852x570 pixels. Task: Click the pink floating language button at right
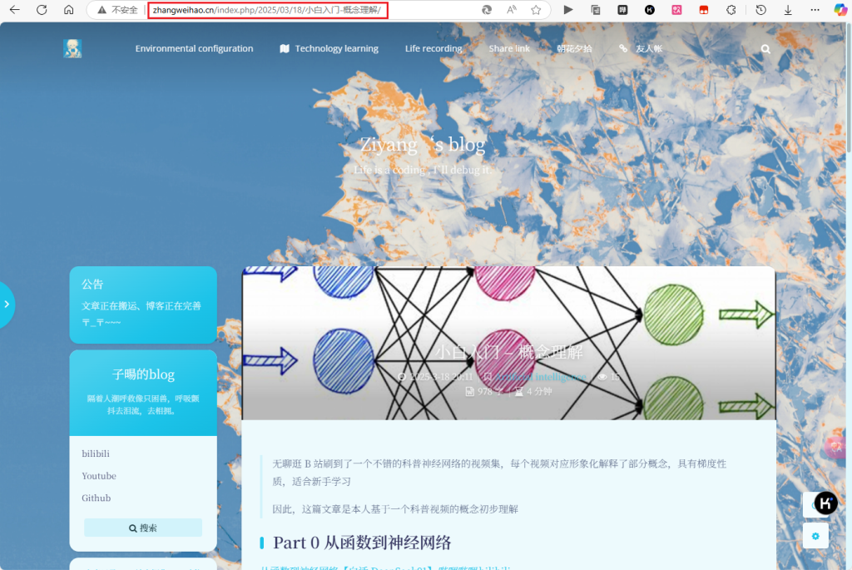coord(835,447)
